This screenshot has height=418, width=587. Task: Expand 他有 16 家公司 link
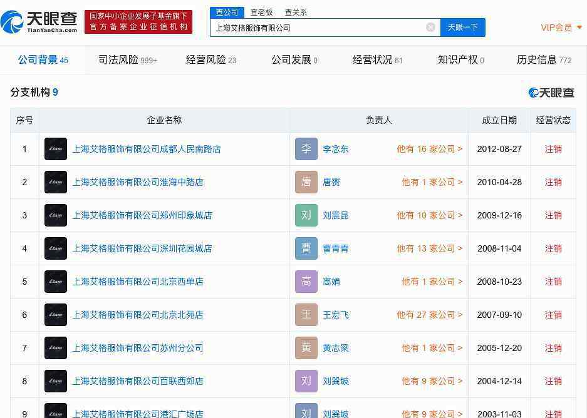[430, 149]
